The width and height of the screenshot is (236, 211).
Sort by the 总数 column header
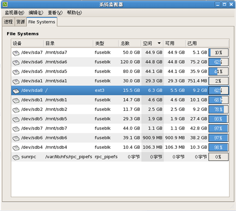(130, 43)
